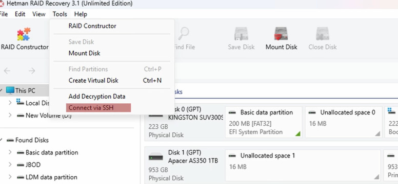Select Basic data partition tree item
Image resolution: width=398 pixels, height=184 pixels.
coord(52,153)
